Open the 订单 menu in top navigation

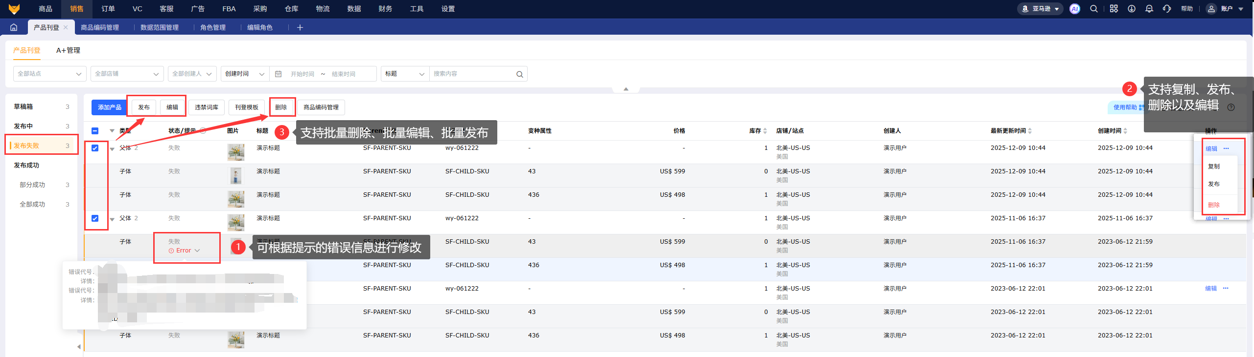click(x=108, y=9)
